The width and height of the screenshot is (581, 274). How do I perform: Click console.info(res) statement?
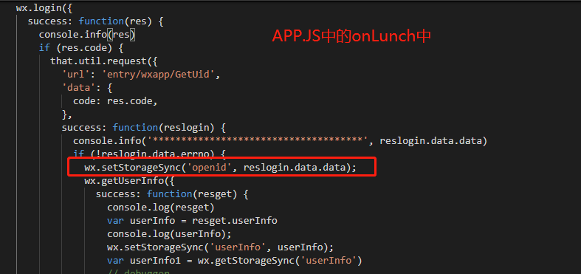[x=88, y=35]
